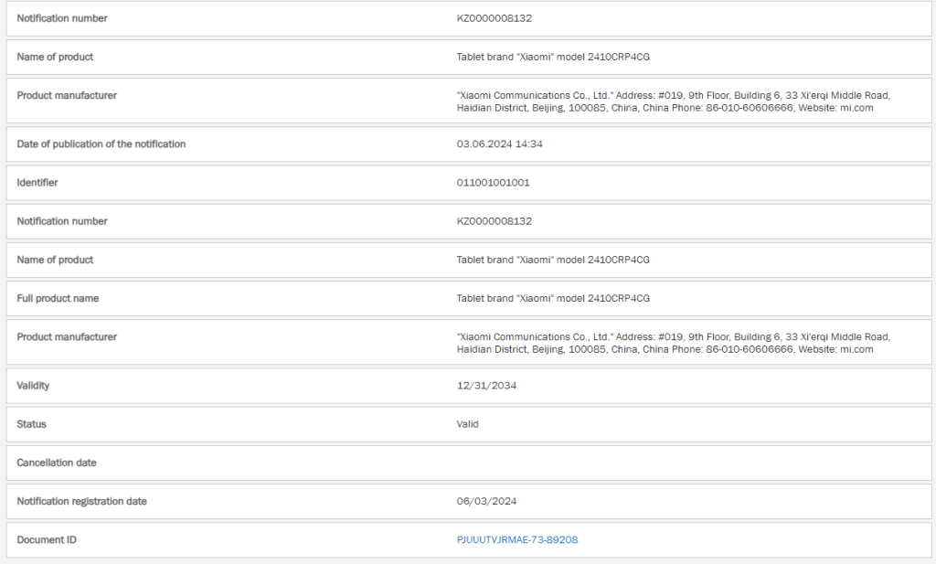Select the Notification registration date label
The height and width of the screenshot is (564, 936).
82,501
